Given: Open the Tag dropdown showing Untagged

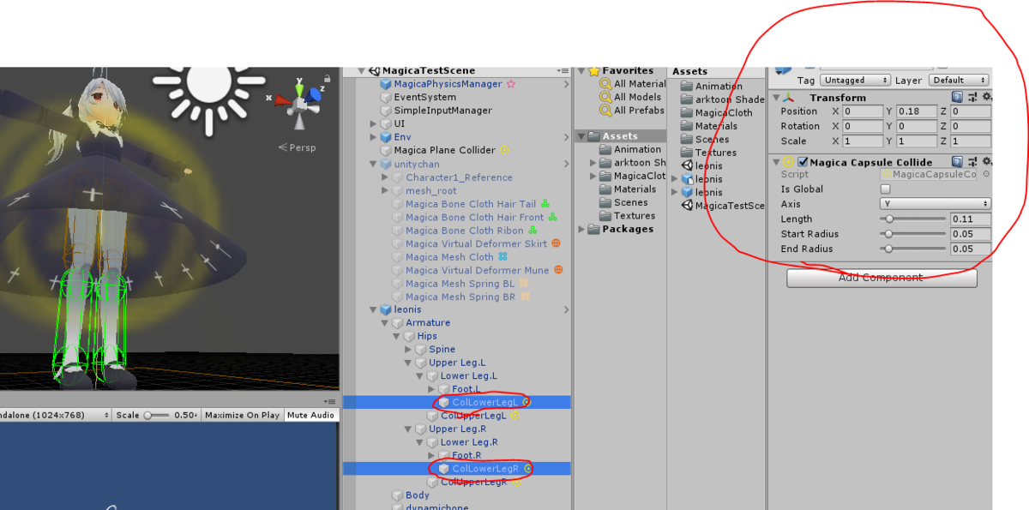Looking at the screenshot, I should (x=855, y=80).
